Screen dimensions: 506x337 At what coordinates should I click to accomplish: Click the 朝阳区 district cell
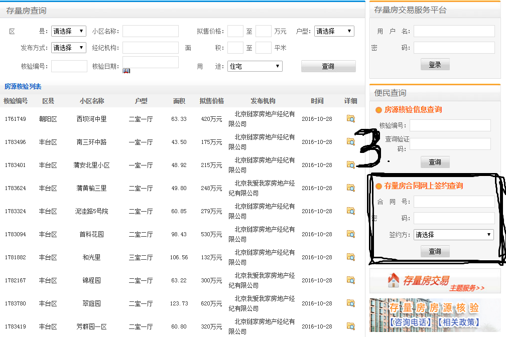[48, 119]
